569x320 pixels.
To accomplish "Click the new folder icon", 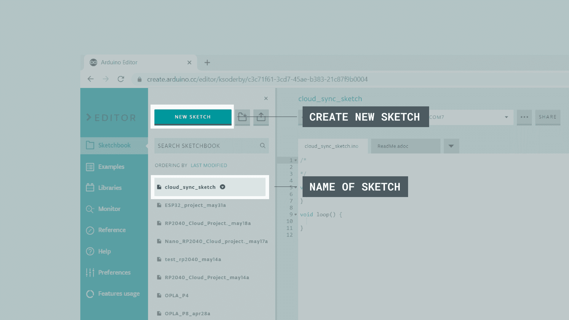I will tap(242, 117).
